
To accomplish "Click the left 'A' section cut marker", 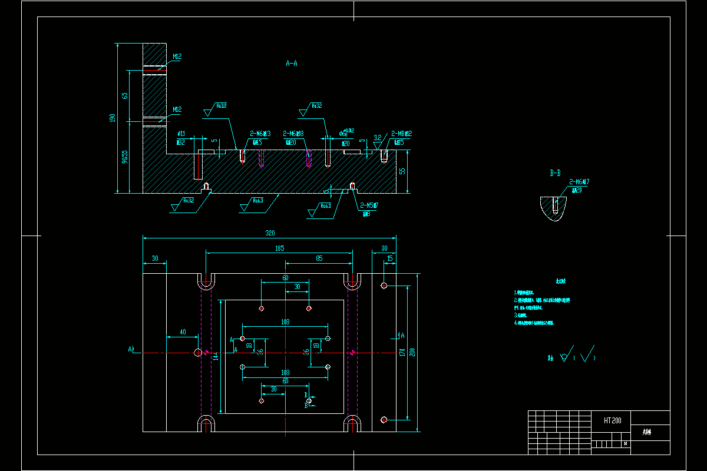I will click(x=131, y=349).
